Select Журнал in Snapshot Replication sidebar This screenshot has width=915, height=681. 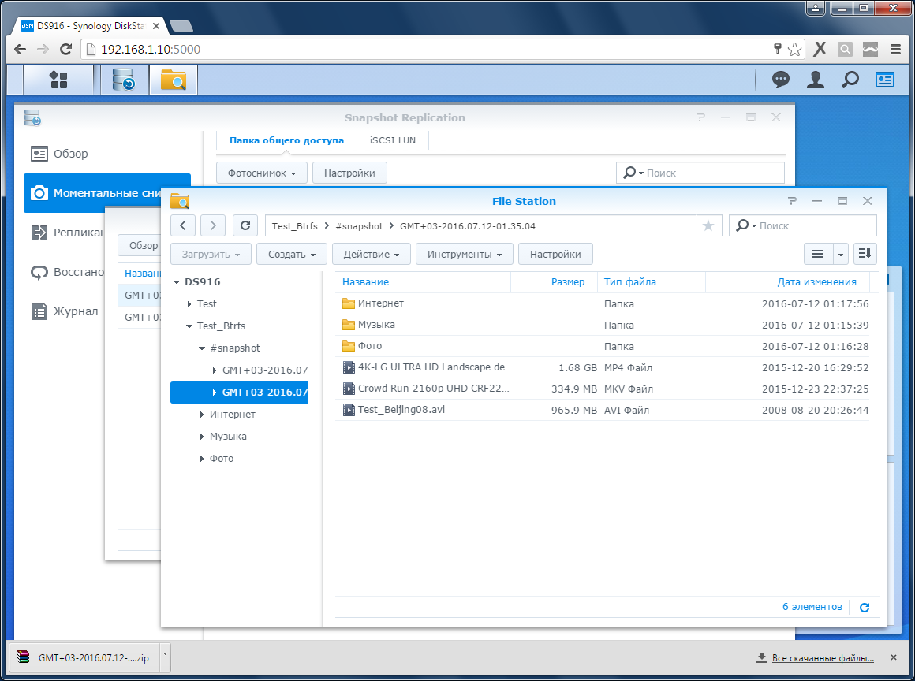coord(75,311)
